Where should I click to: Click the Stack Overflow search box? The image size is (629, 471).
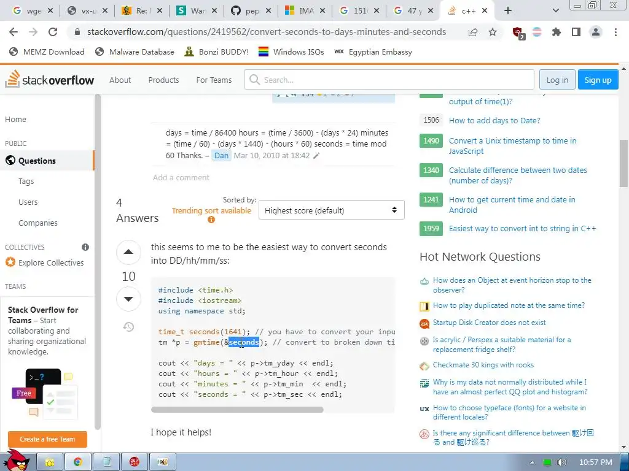pos(389,80)
